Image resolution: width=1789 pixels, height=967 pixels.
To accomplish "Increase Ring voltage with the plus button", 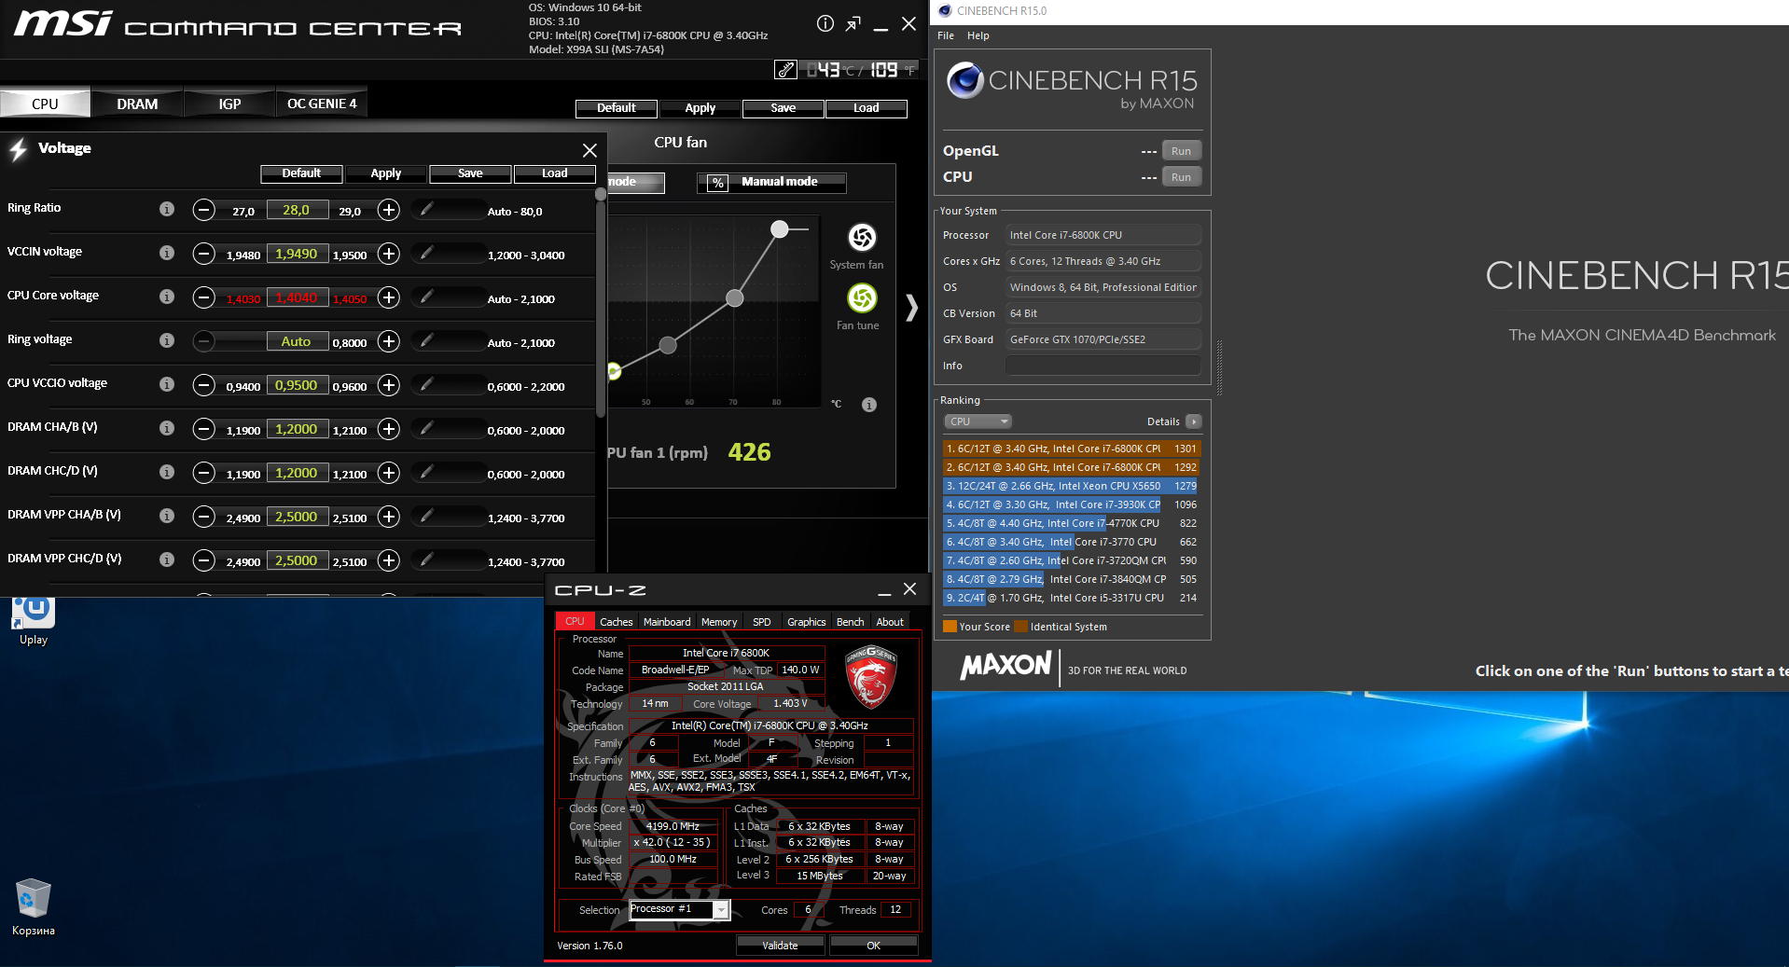I will coord(389,341).
